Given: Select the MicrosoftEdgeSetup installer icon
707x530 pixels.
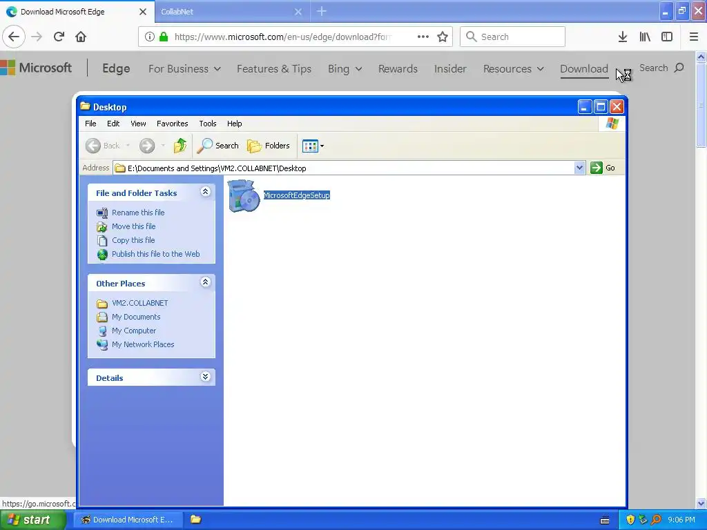Looking at the screenshot, I should (244, 196).
